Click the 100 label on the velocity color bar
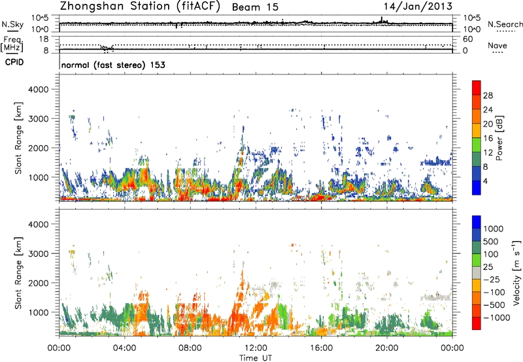This screenshot has width=523, height=362. [492, 254]
